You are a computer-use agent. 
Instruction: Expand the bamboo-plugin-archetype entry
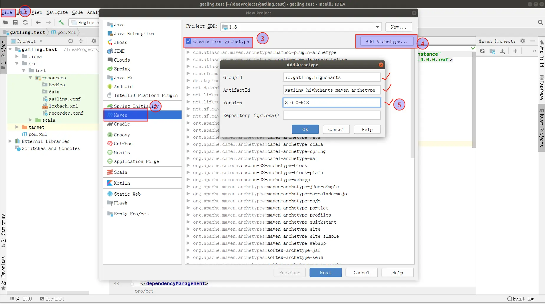click(x=188, y=52)
